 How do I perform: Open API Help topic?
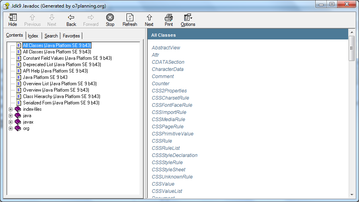55,71
